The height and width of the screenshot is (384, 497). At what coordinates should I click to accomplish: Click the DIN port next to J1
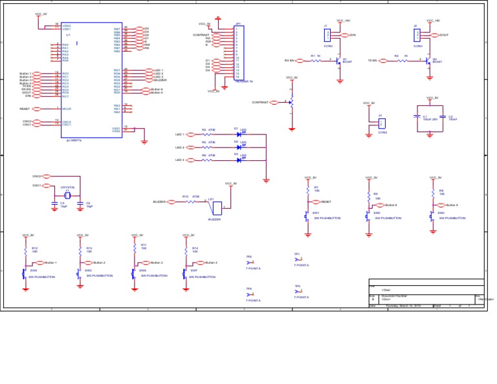pos(344,35)
